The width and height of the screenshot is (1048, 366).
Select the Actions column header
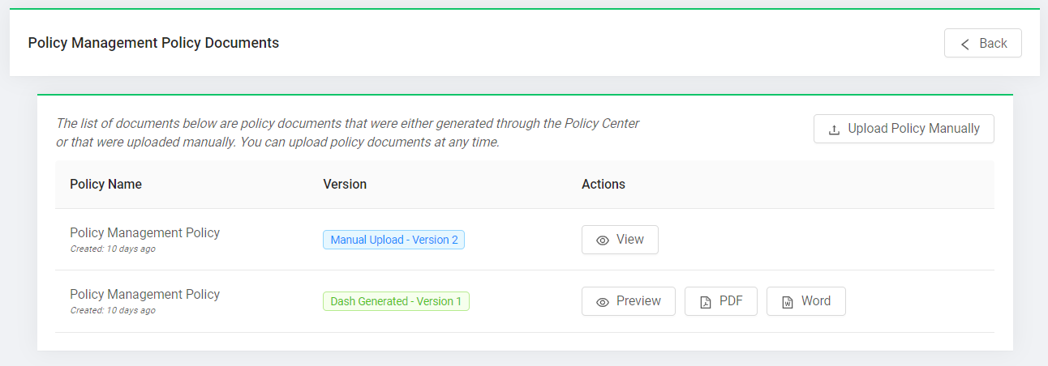coord(603,185)
